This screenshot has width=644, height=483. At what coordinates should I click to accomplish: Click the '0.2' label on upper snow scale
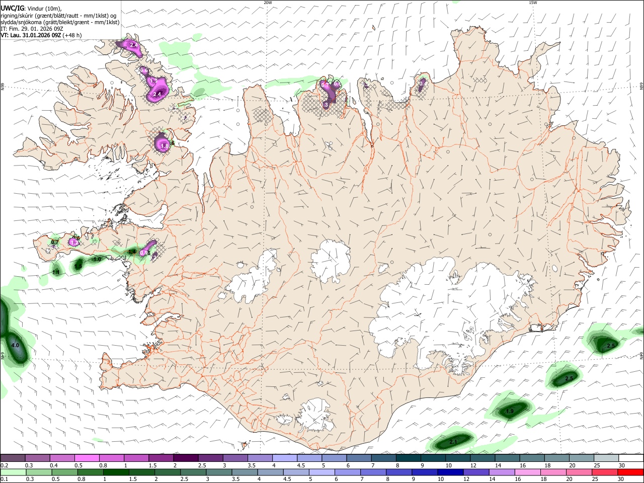(5, 465)
